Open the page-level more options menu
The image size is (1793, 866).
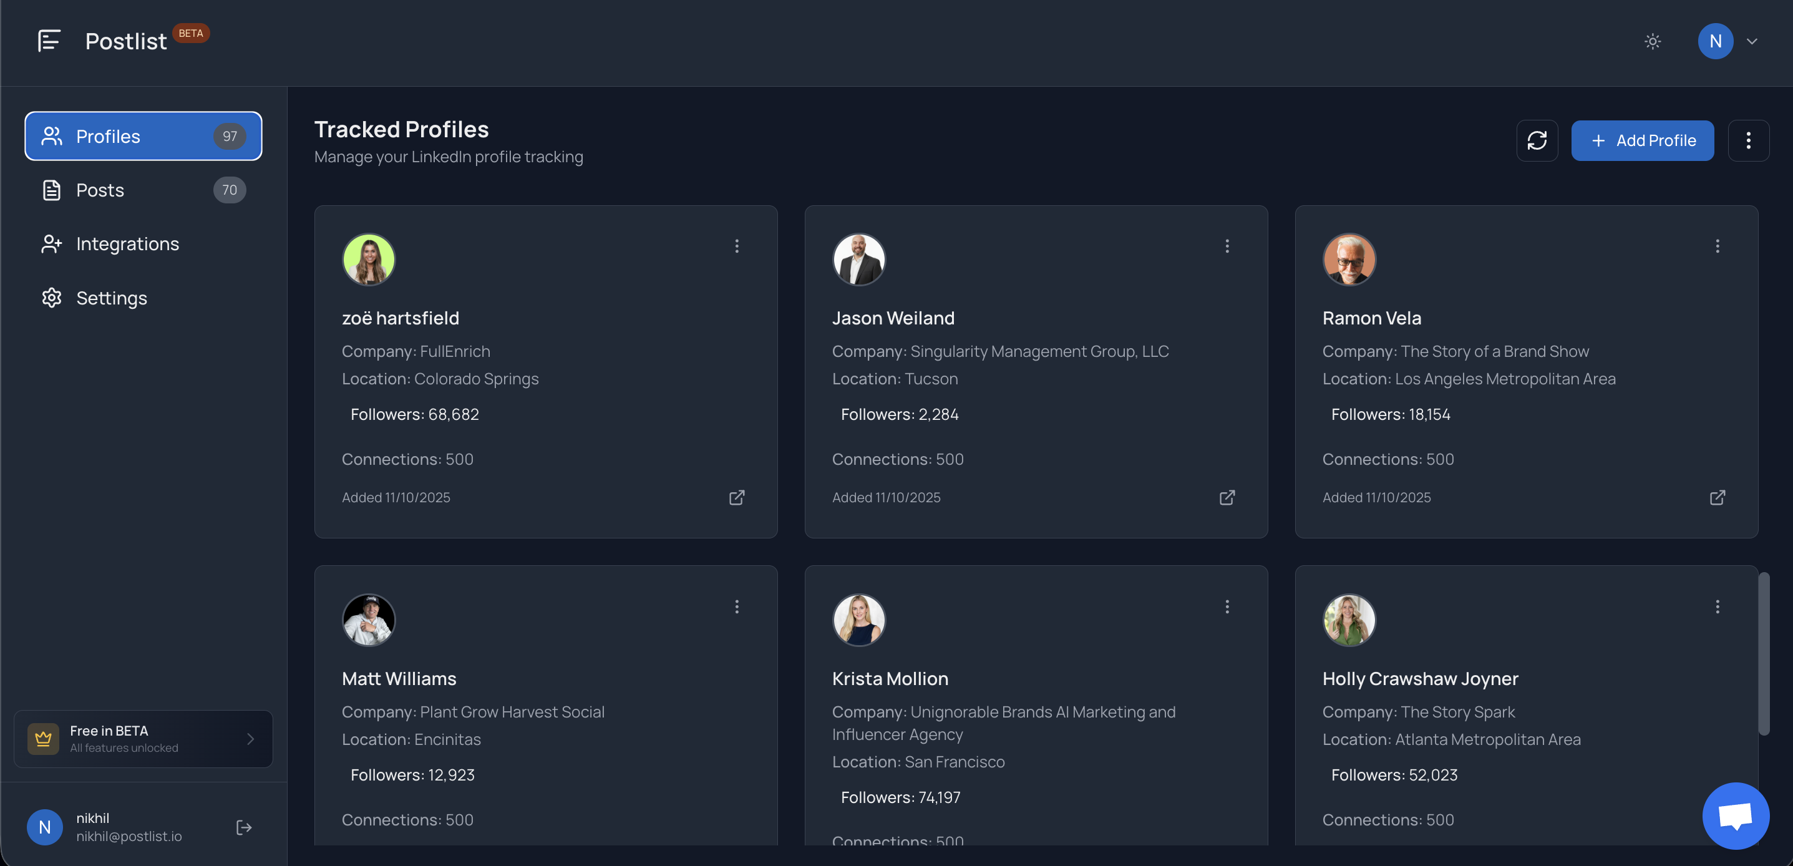1747,140
